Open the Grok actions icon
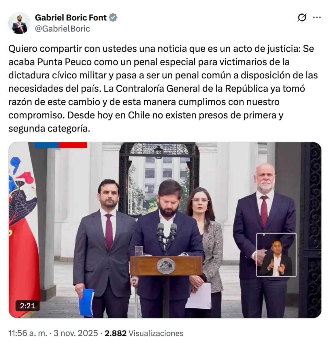Image resolution: width=330 pixels, height=346 pixels. [302, 18]
